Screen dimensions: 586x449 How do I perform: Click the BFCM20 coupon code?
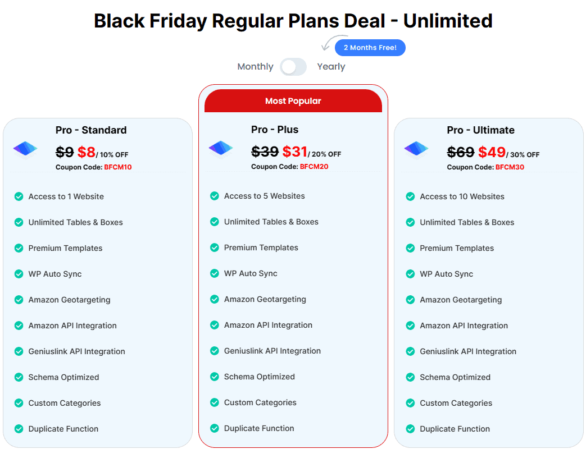tap(314, 167)
